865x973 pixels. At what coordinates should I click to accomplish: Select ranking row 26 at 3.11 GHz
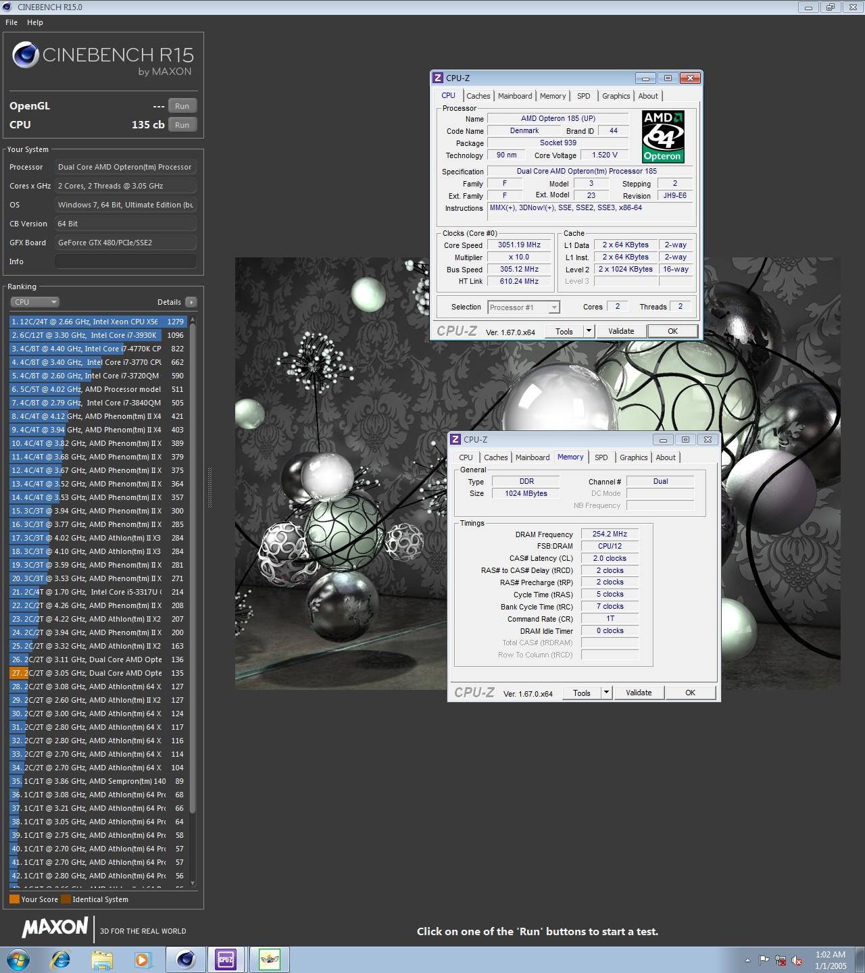pyautogui.click(x=98, y=659)
